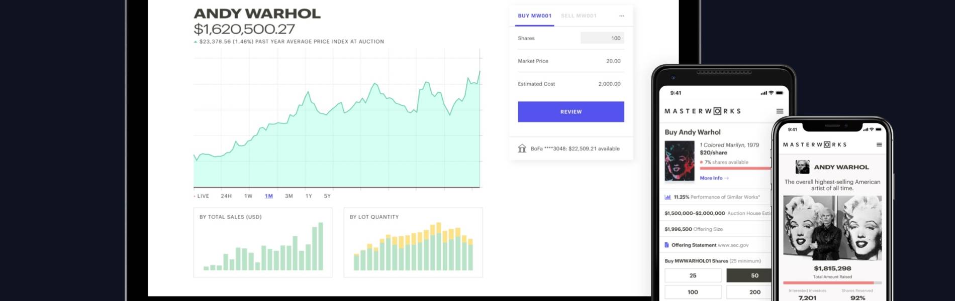The height and width of the screenshot is (301, 955).
Task: Switch the chart to the 3M range
Action: [x=289, y=196]
